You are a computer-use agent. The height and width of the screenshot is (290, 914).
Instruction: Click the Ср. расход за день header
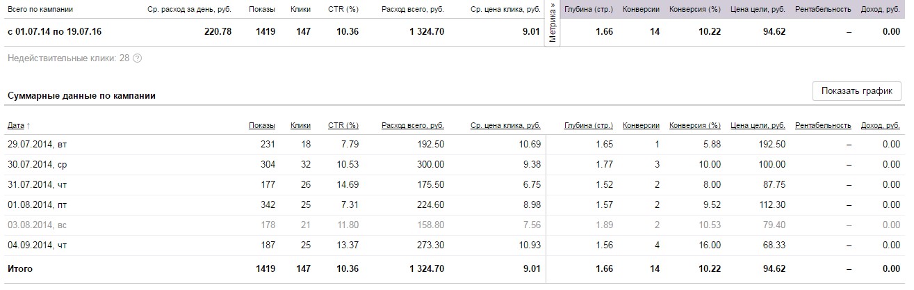pos(190,10)
